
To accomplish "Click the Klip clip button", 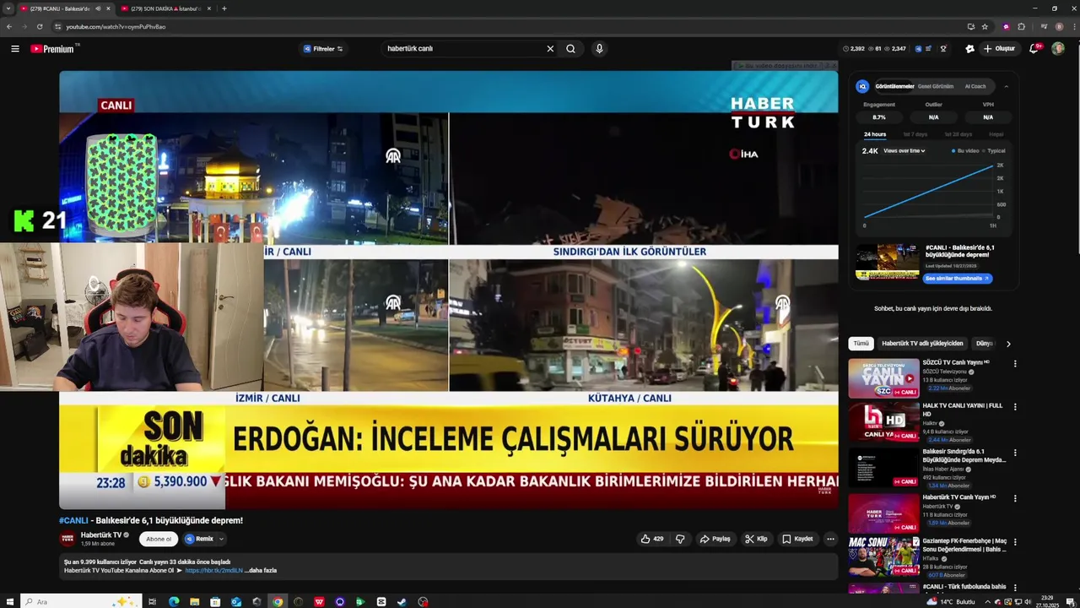I will click(x=756, y=539).
